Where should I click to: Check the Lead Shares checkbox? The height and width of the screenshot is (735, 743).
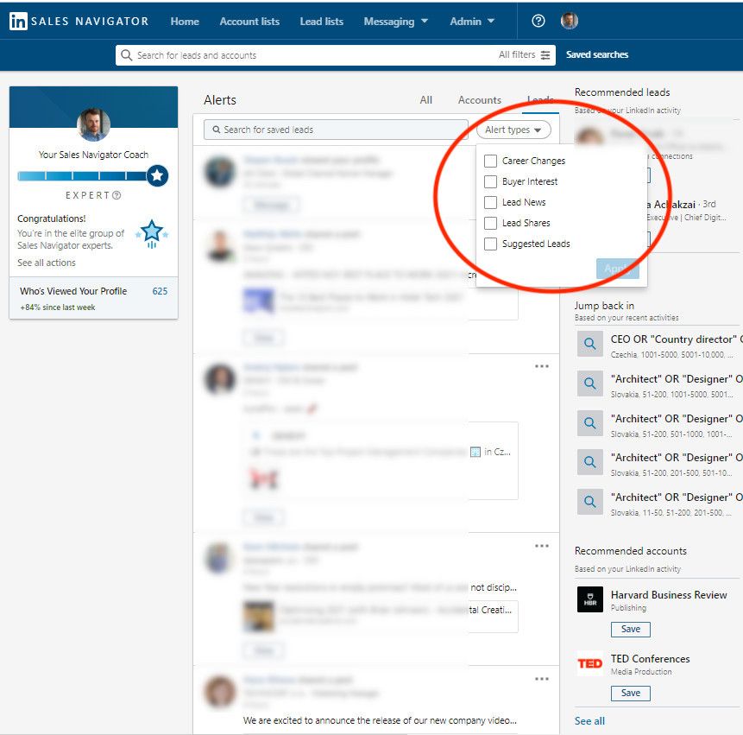pos(490,224)
